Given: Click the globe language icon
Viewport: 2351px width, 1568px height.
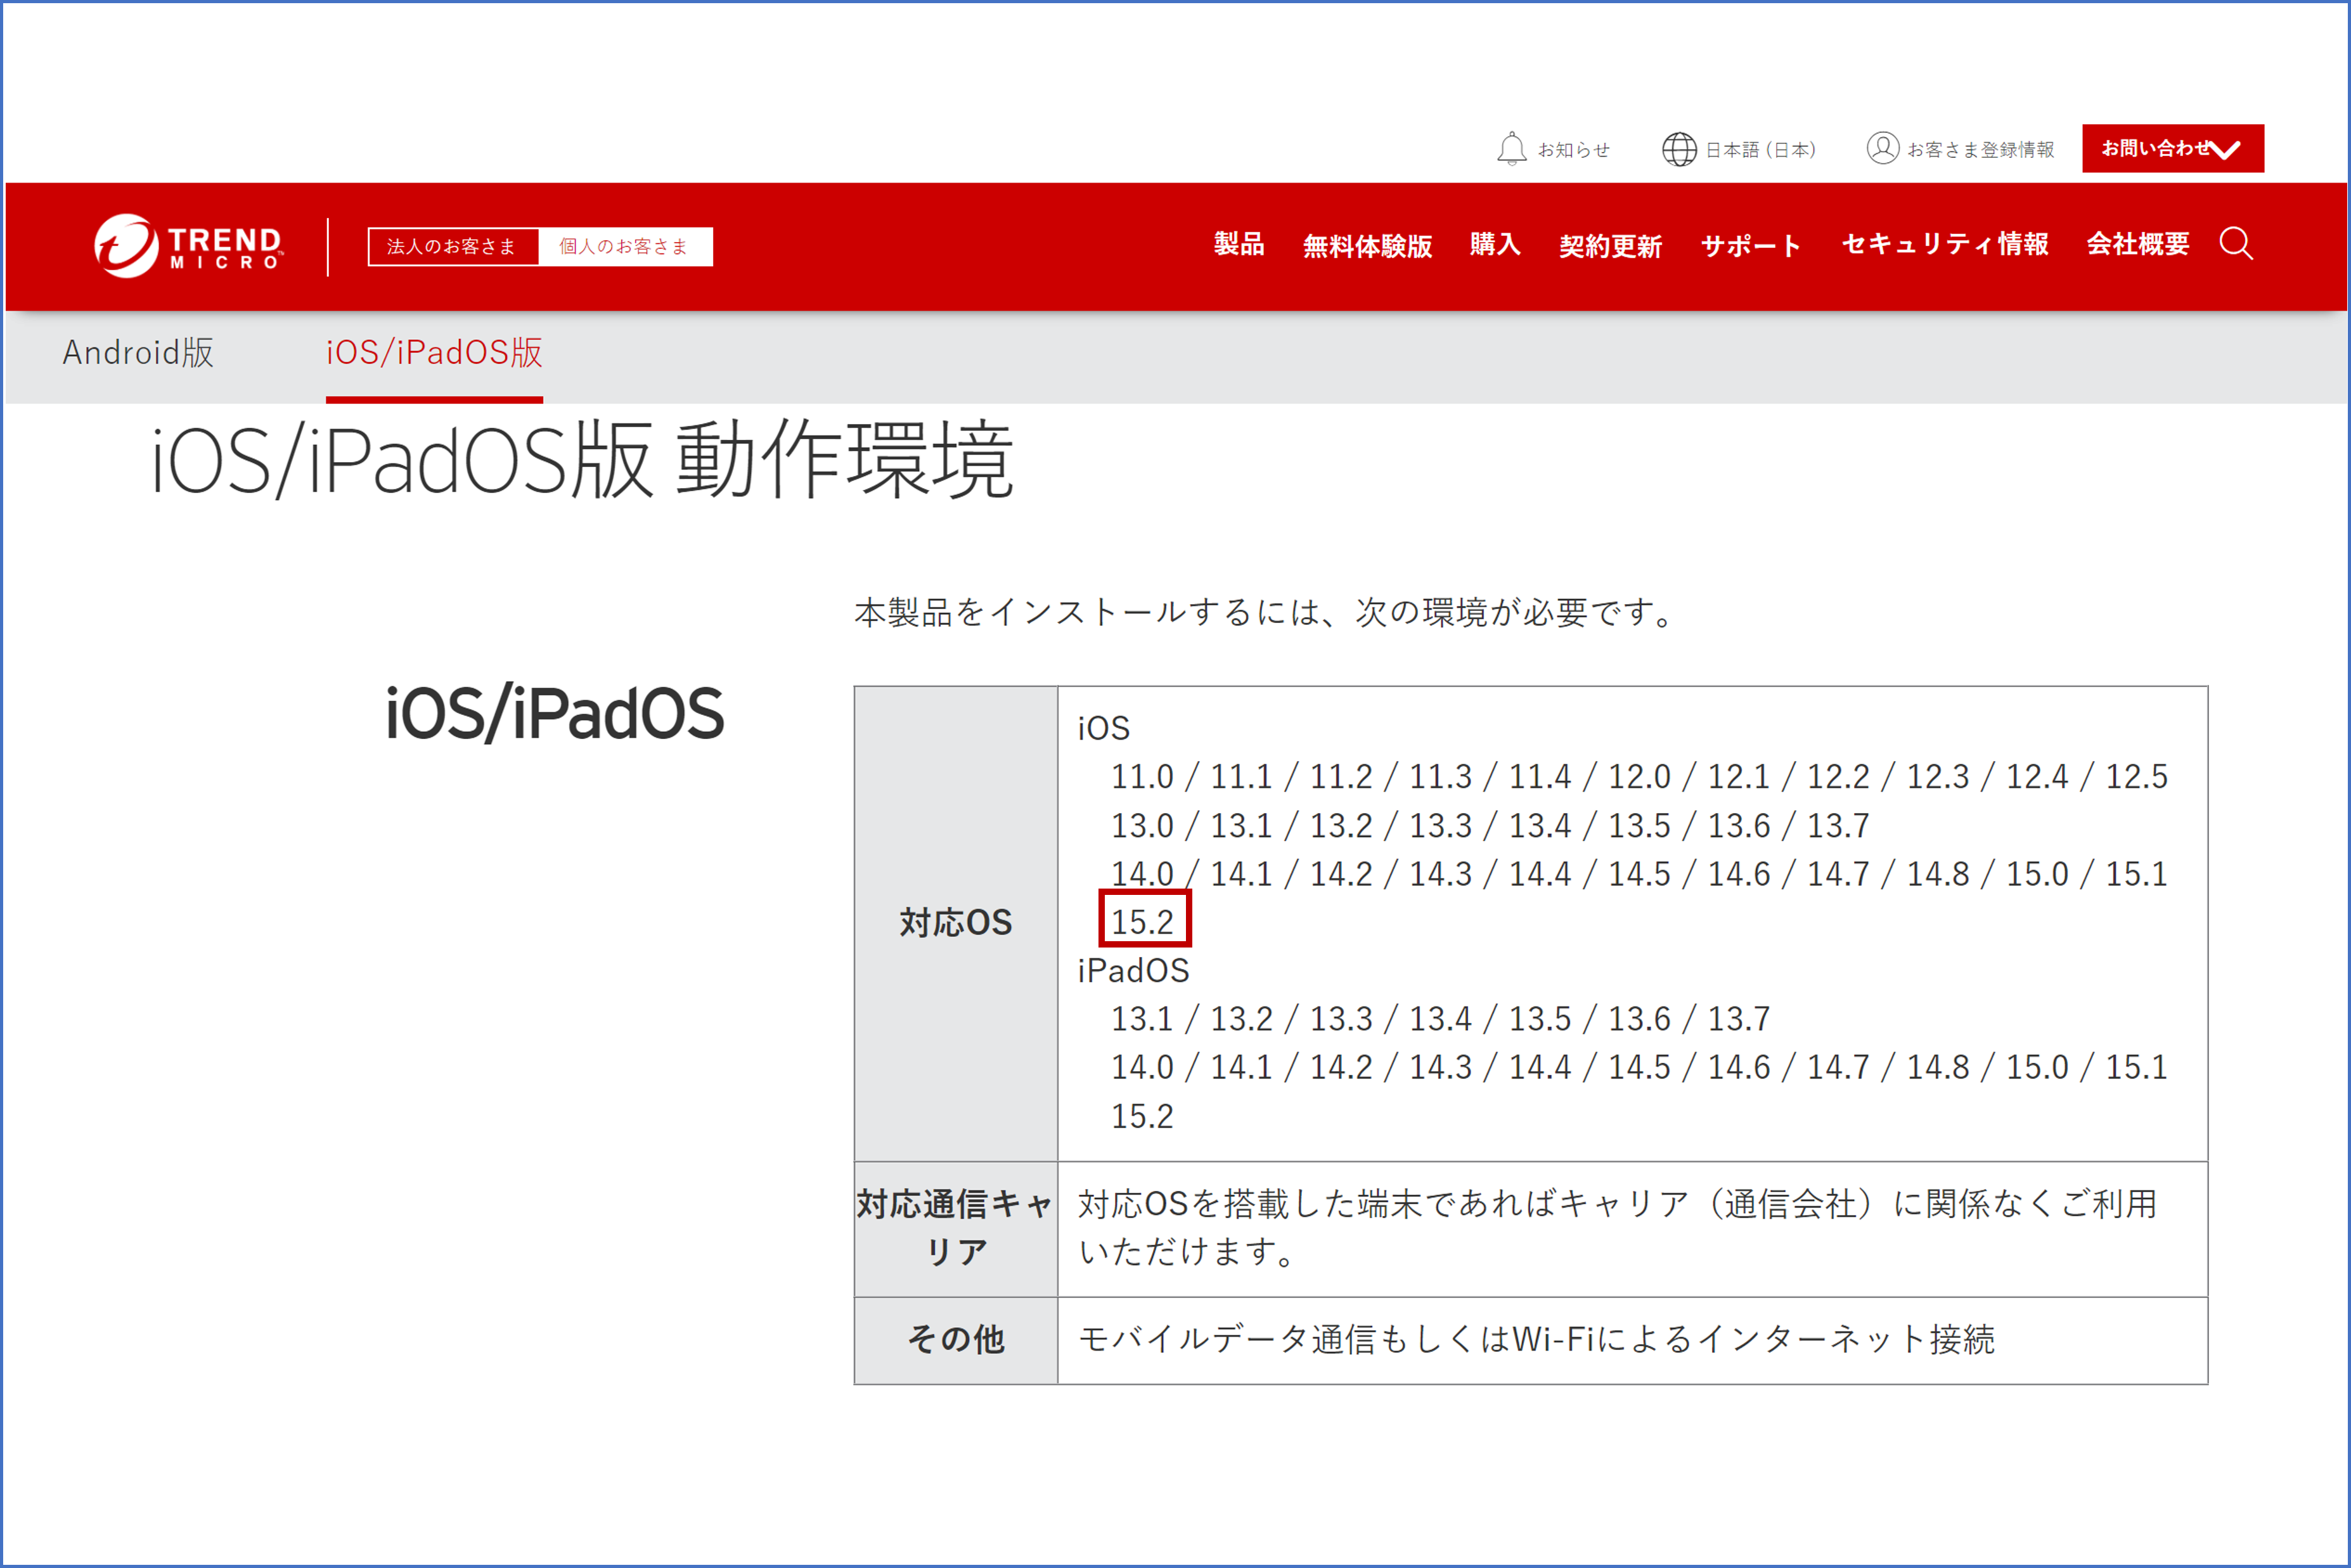Looking at the screenshot, I should (x=1678, y=149).
